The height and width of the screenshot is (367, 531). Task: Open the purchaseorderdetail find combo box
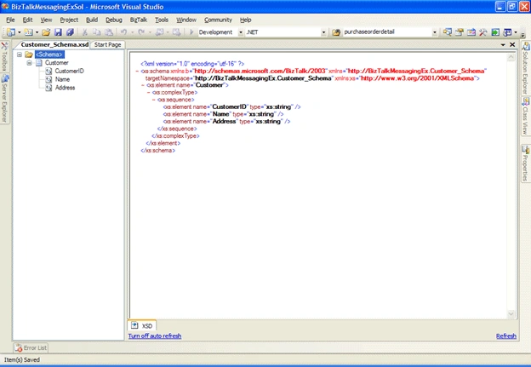(x=434, y=32)
